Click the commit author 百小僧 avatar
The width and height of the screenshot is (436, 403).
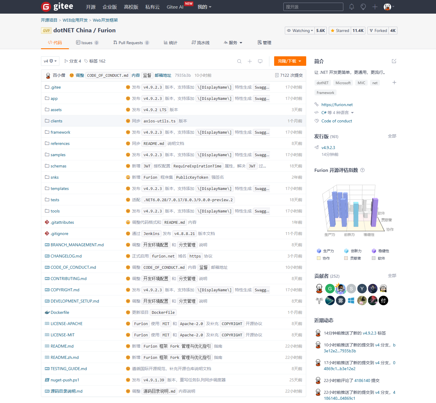pyautogui.click(x=48, y=75)
